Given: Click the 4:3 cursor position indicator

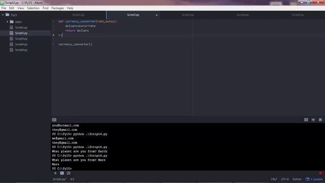Looking at the screenshot, I should click(72, 179).
